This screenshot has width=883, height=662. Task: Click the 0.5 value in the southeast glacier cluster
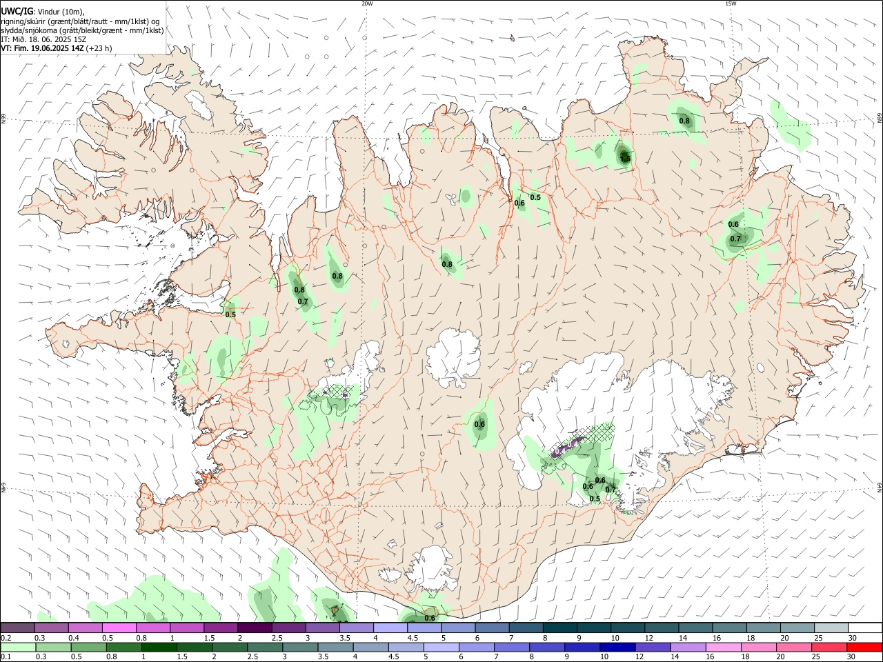click(x=595, y=499)
